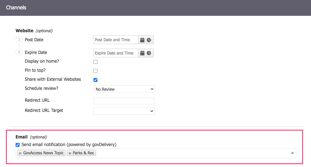Click the step 1 circle beside Post Date

tap(19, 40)
